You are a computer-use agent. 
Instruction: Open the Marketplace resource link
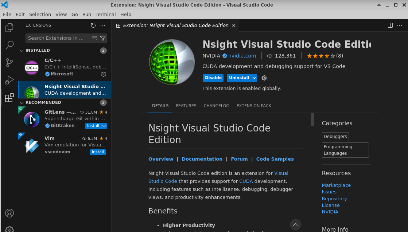(x=336, y=185)
